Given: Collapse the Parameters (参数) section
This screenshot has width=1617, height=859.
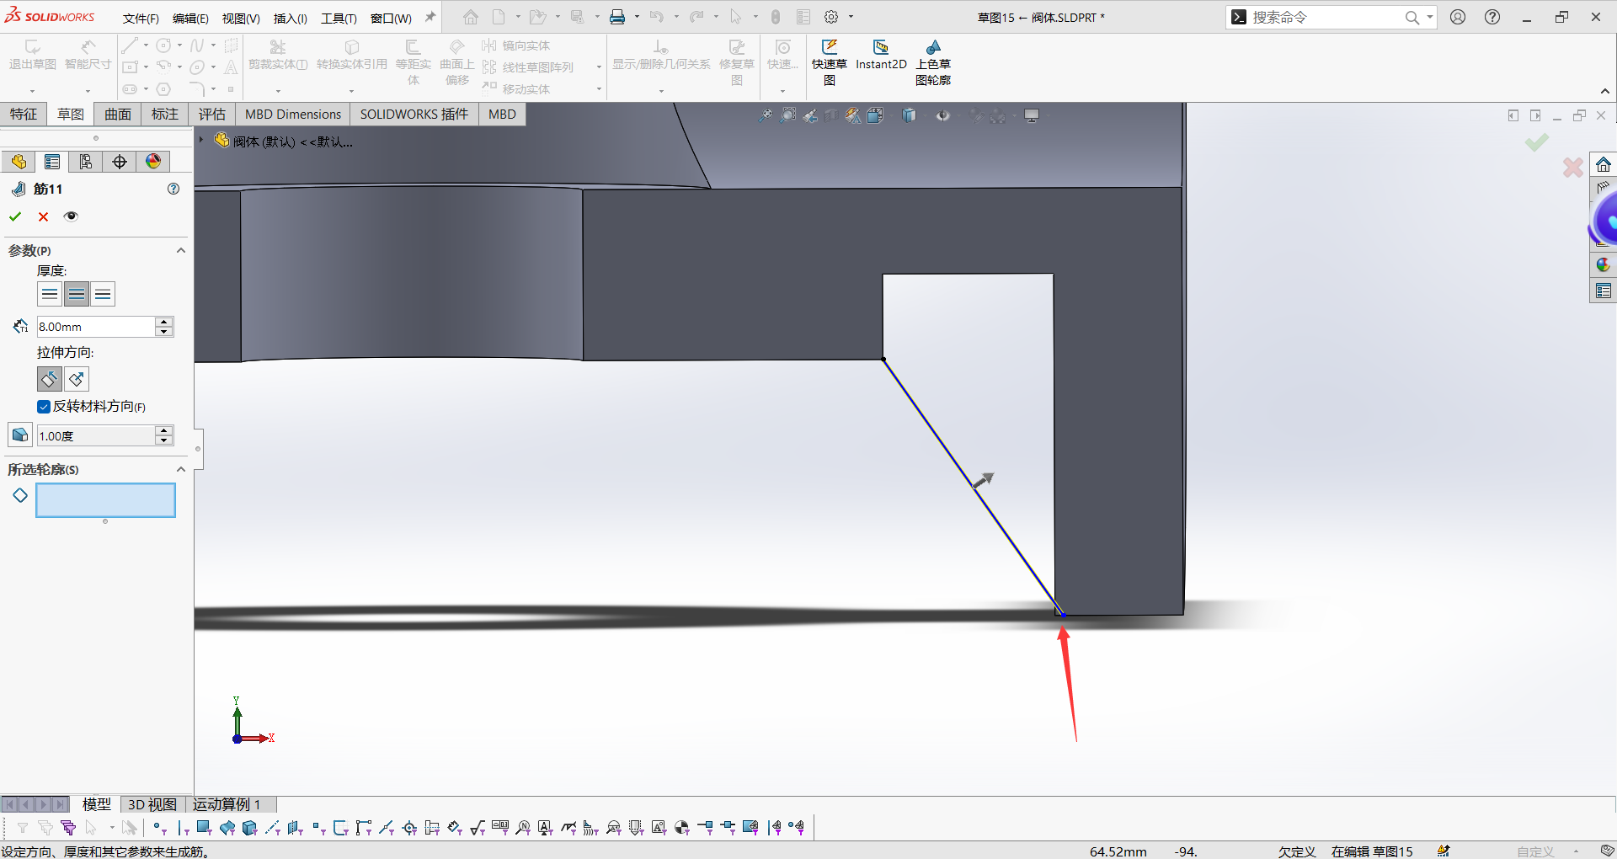Looking at the screenshot, I should click(x=180, y=250).
